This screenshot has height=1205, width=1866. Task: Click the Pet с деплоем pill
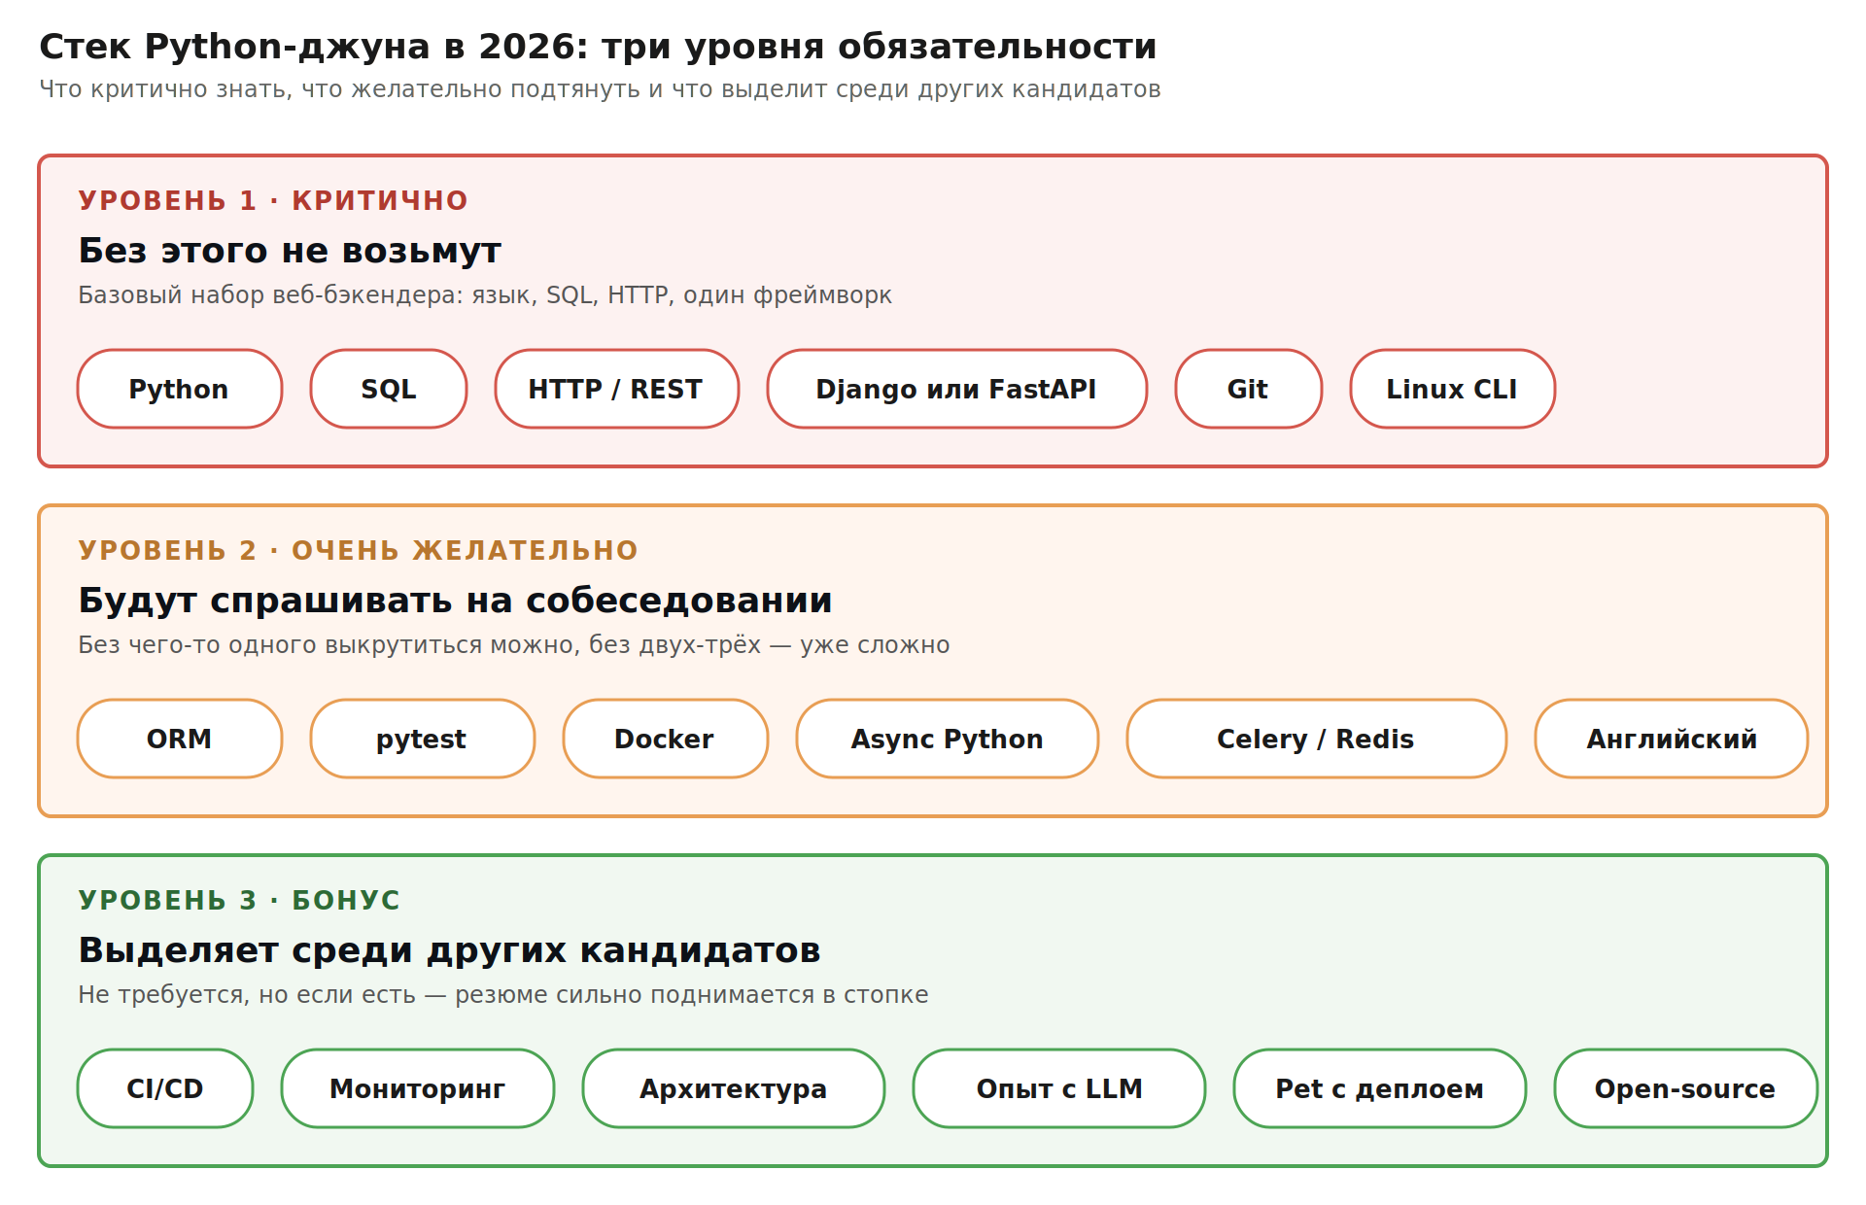pos(1380,1088)
